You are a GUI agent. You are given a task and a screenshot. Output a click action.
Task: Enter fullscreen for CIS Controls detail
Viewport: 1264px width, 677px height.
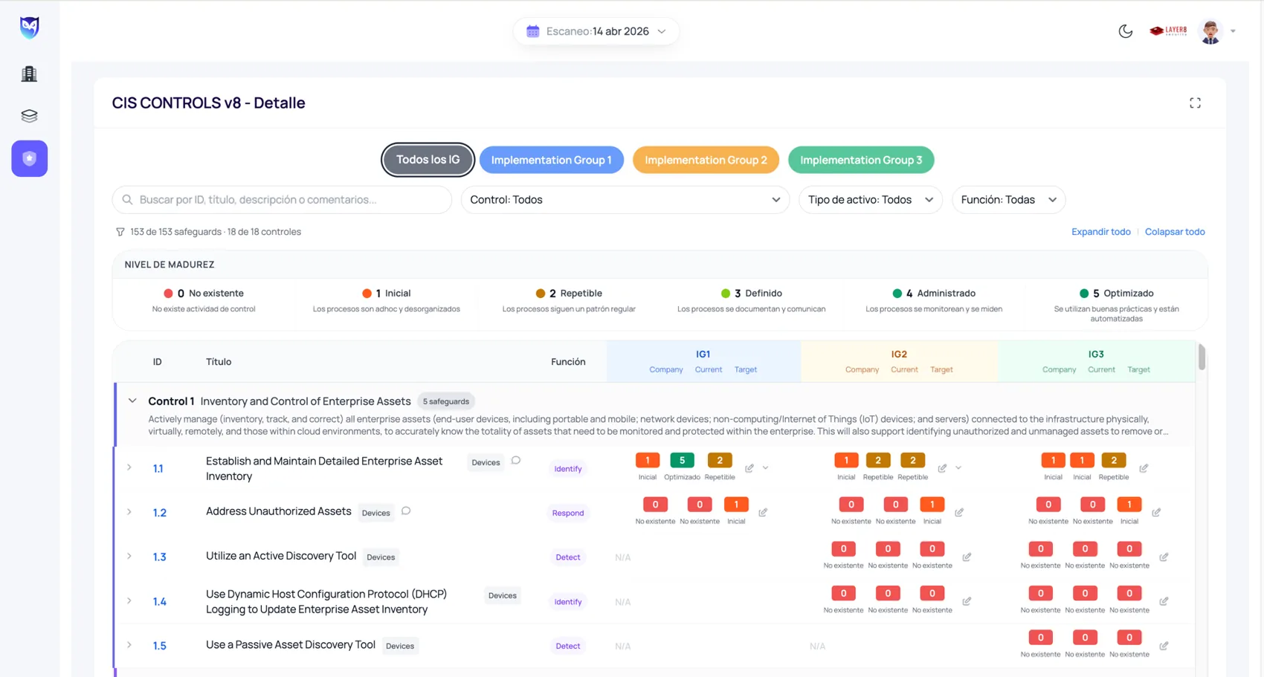pos(1195,103)
